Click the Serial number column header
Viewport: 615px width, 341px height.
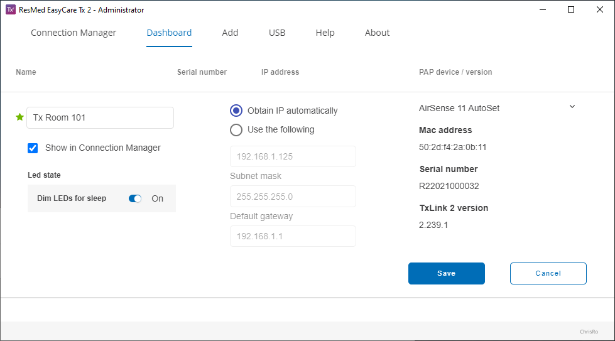pos(202,72)
